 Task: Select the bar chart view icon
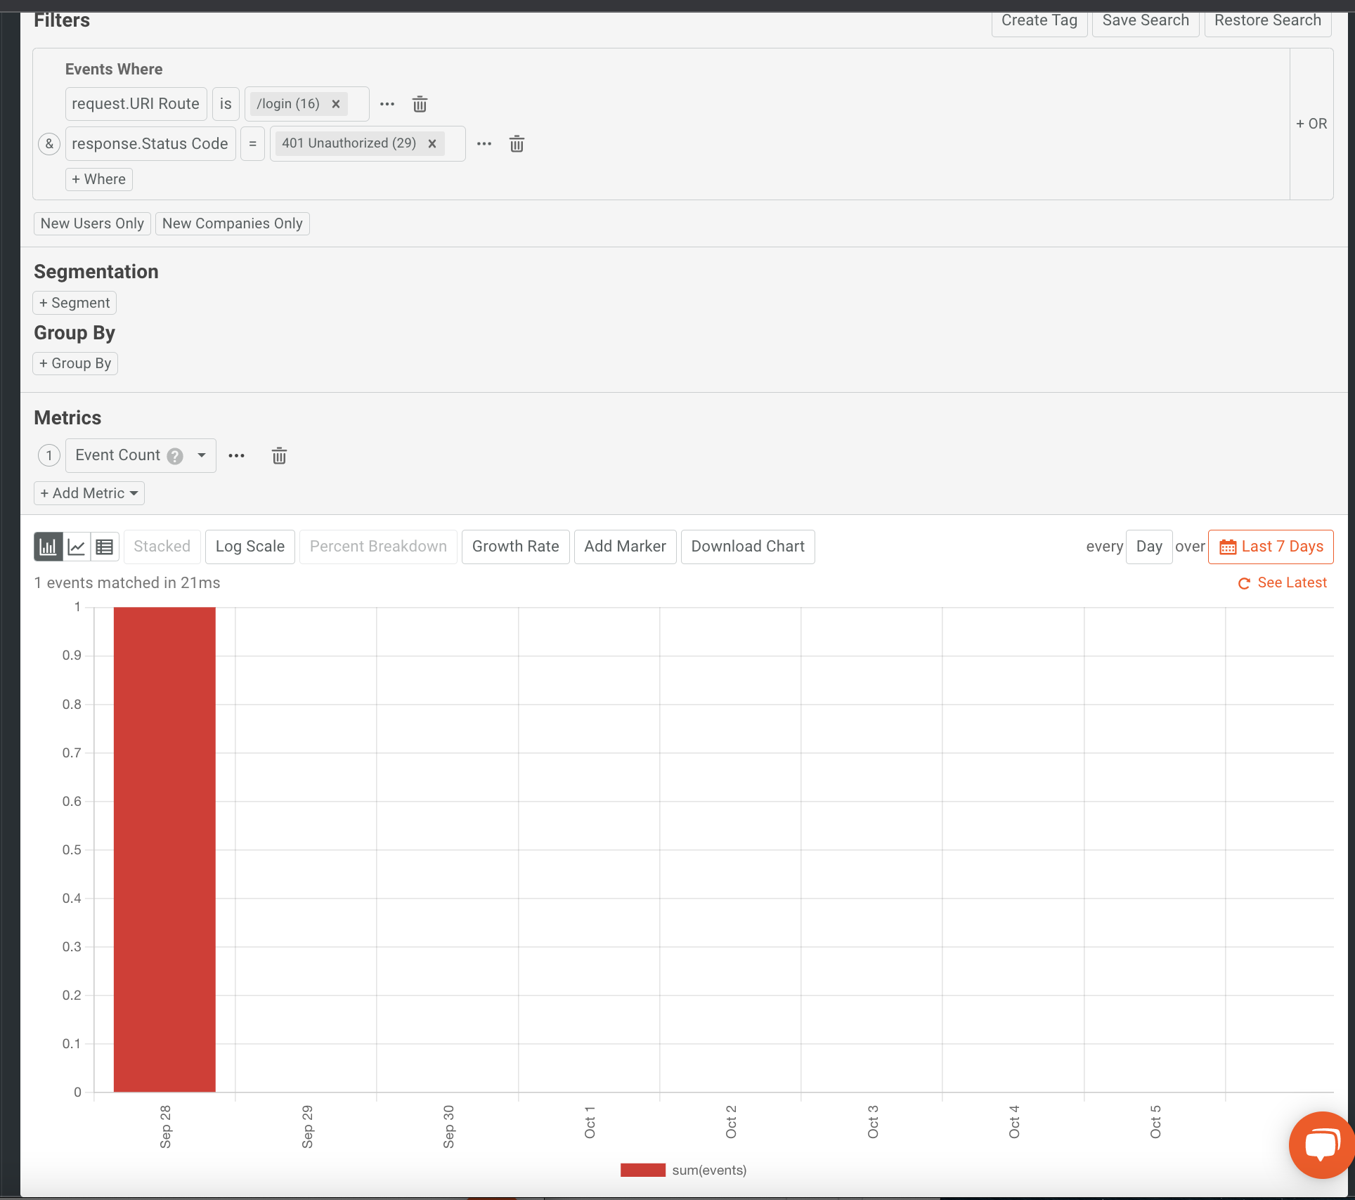(48, 547)
